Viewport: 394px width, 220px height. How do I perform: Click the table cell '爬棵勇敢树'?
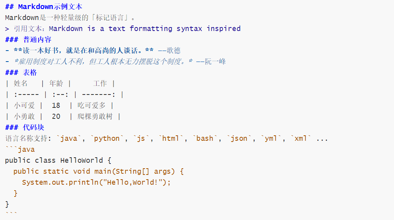pyautogui.click(x=95, y=116)
